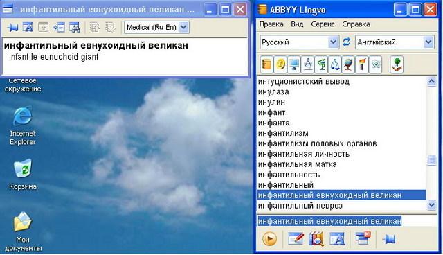Open Internet Explorer desktop icon
Image resolution: width=443 pixels, height=255 pixels.
click(23, 126)
